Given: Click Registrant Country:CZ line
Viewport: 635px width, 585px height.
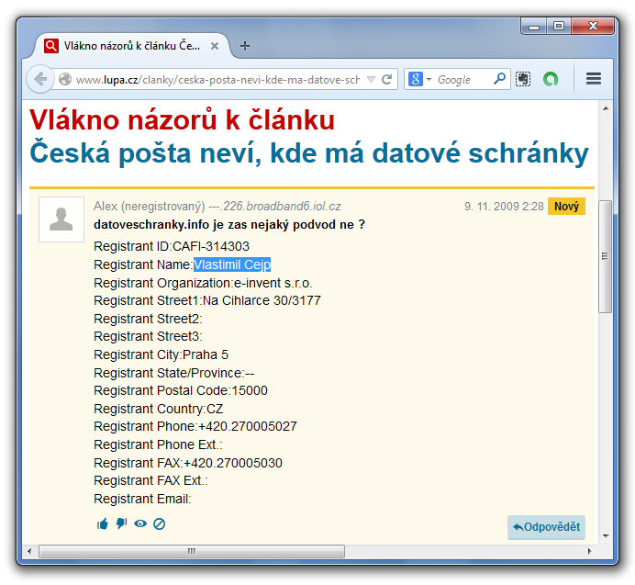Looking at the screenshot, I should click(159, 409).
